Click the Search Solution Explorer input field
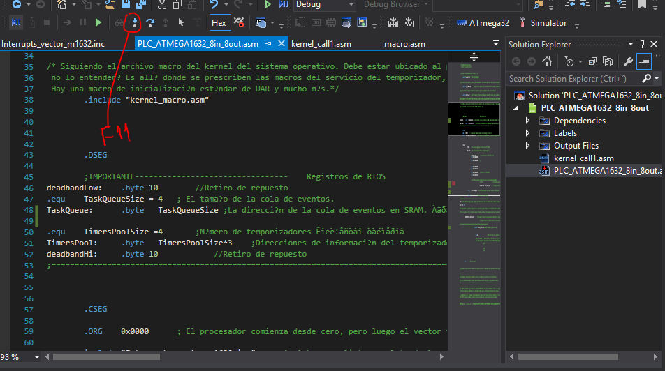665x371 pixels. (575, 79)
